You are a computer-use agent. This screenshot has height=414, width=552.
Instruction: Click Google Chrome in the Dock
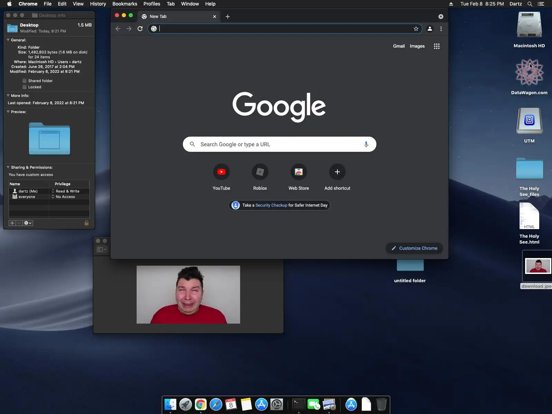point(201,404)
